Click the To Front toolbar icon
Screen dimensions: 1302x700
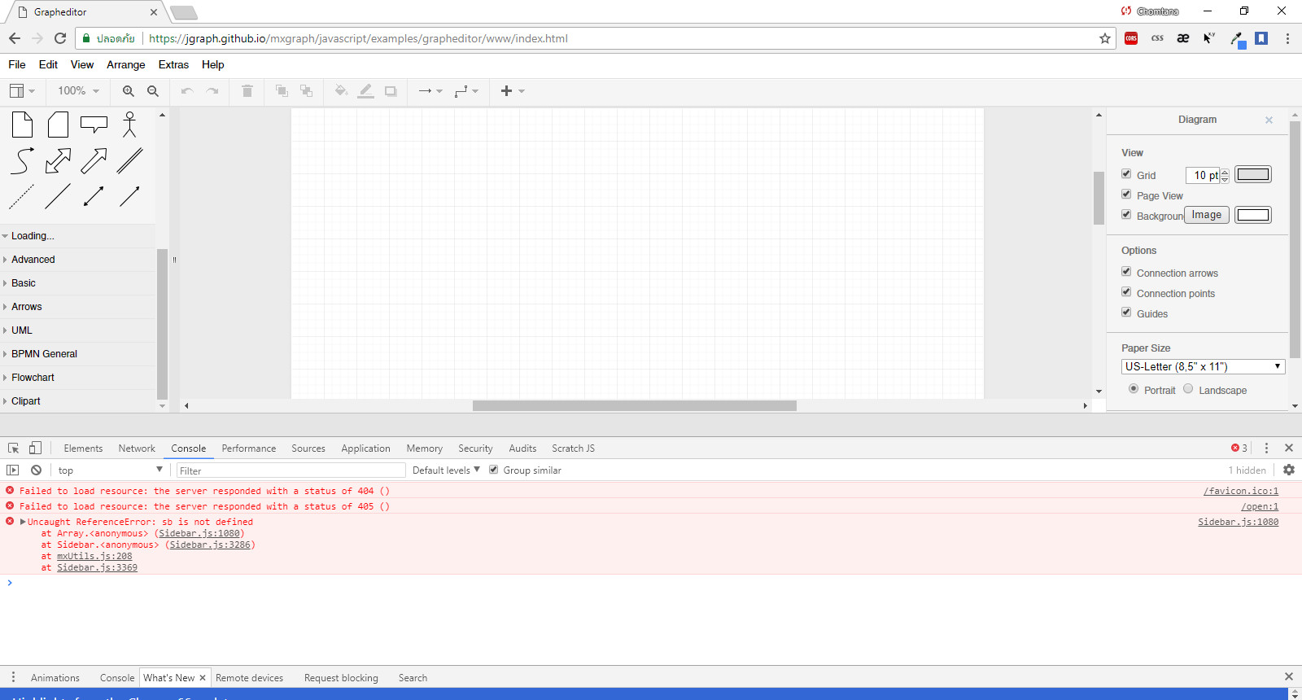click(282, 91)
